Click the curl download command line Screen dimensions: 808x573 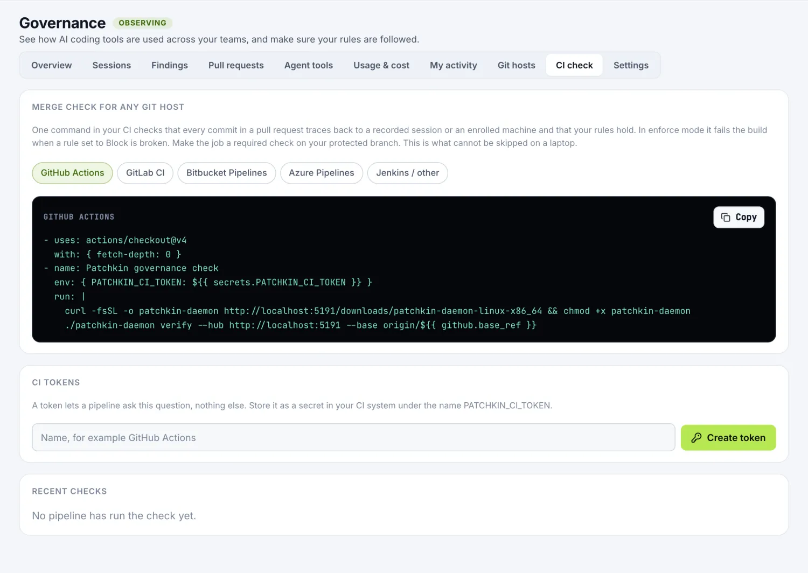[x=378, y=311]
